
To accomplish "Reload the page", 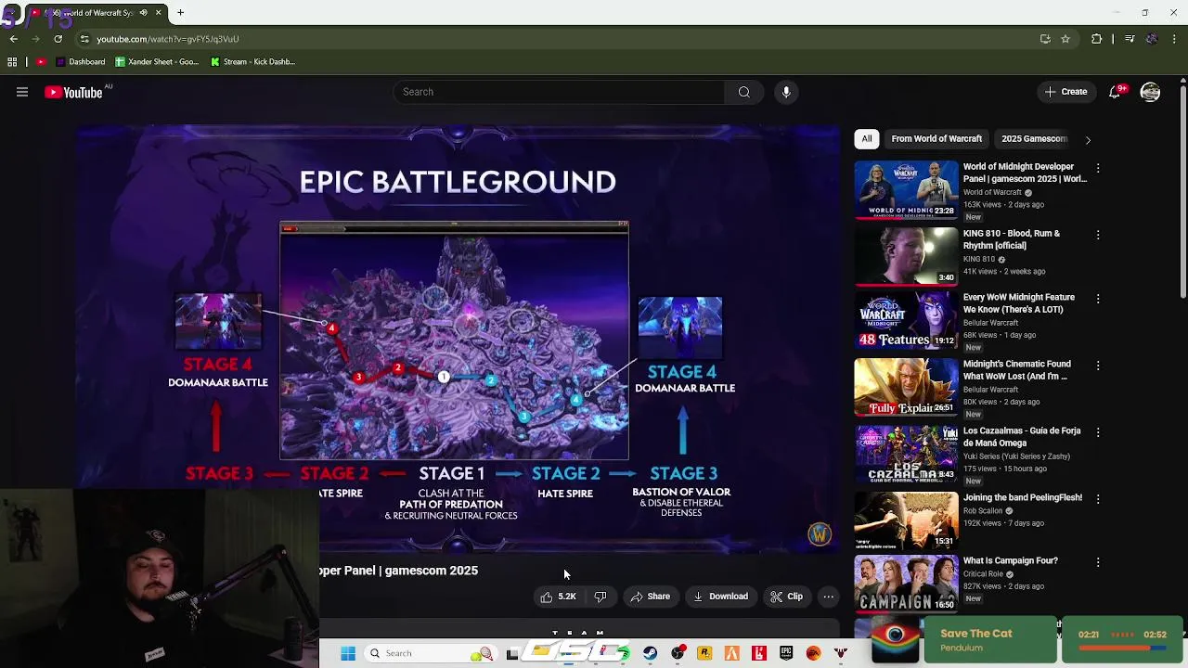I will [x=58, y=39].
